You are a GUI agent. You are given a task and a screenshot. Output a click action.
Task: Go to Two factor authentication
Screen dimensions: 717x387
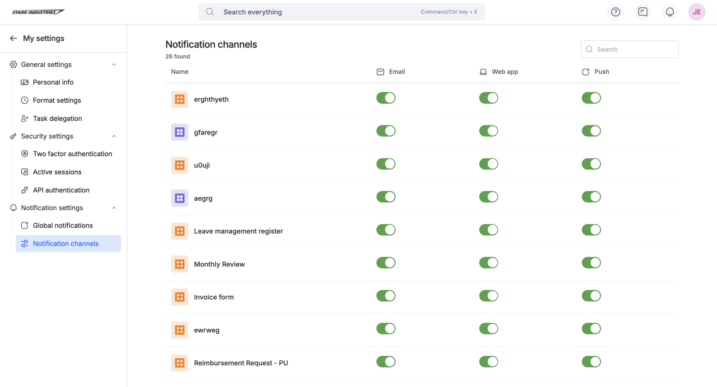[x=68, y=154]
